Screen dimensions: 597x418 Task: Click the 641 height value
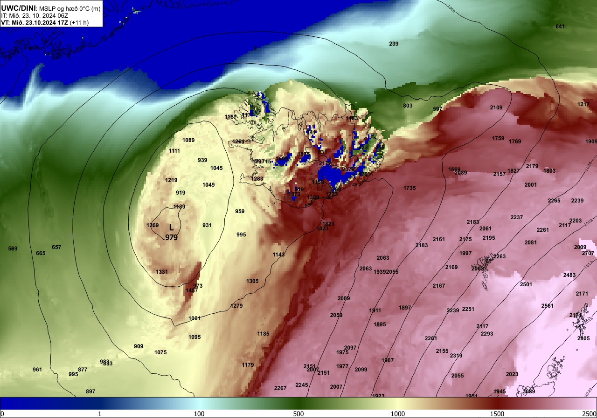[x=560, y=27]
